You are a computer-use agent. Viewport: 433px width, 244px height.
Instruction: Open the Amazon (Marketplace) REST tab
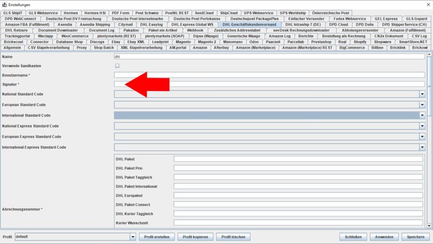(x=307, y=48)
